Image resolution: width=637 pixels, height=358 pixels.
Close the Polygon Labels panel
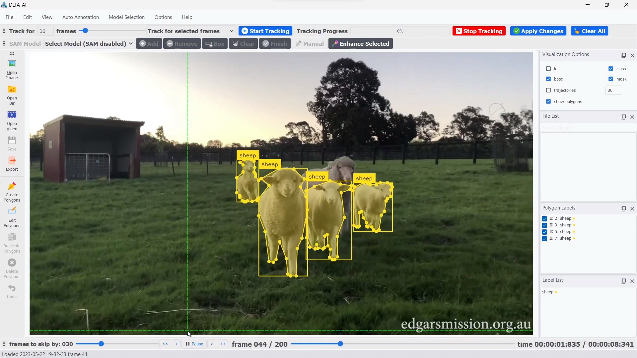(x=632, y=209)
